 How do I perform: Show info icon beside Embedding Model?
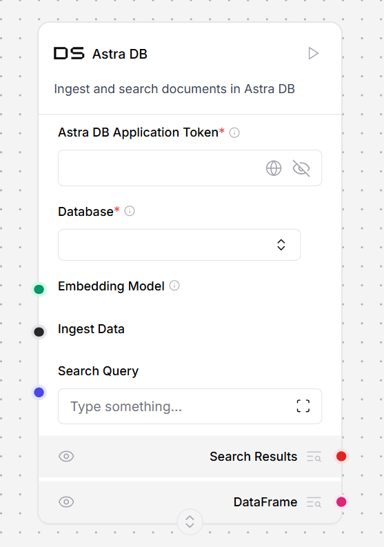point(174,286)
